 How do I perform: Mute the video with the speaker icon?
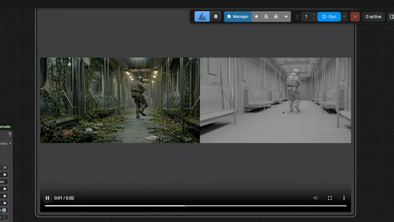(316, 198)
